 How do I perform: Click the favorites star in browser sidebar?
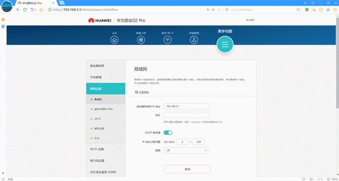coord(3,20)
